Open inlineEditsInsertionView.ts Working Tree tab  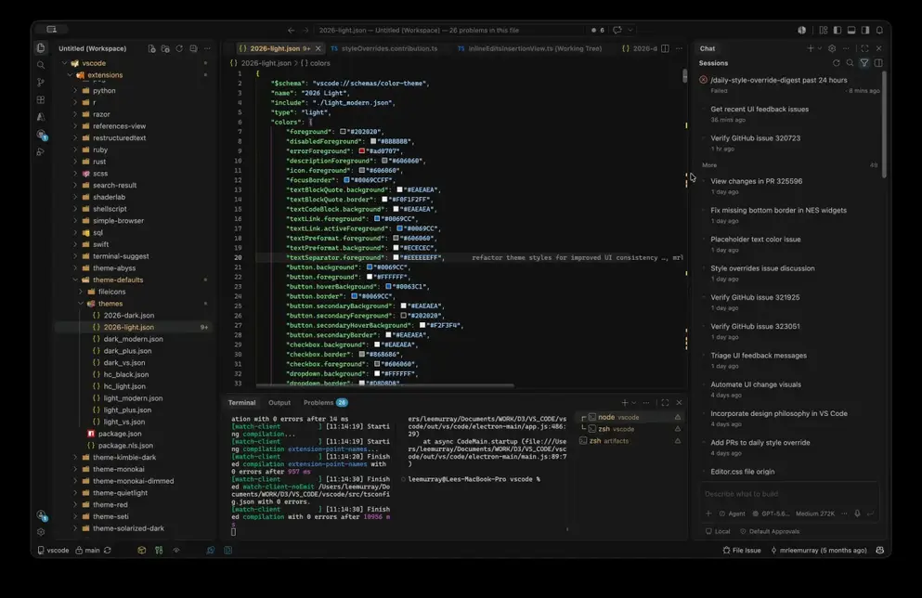click(x=530, y=49)
